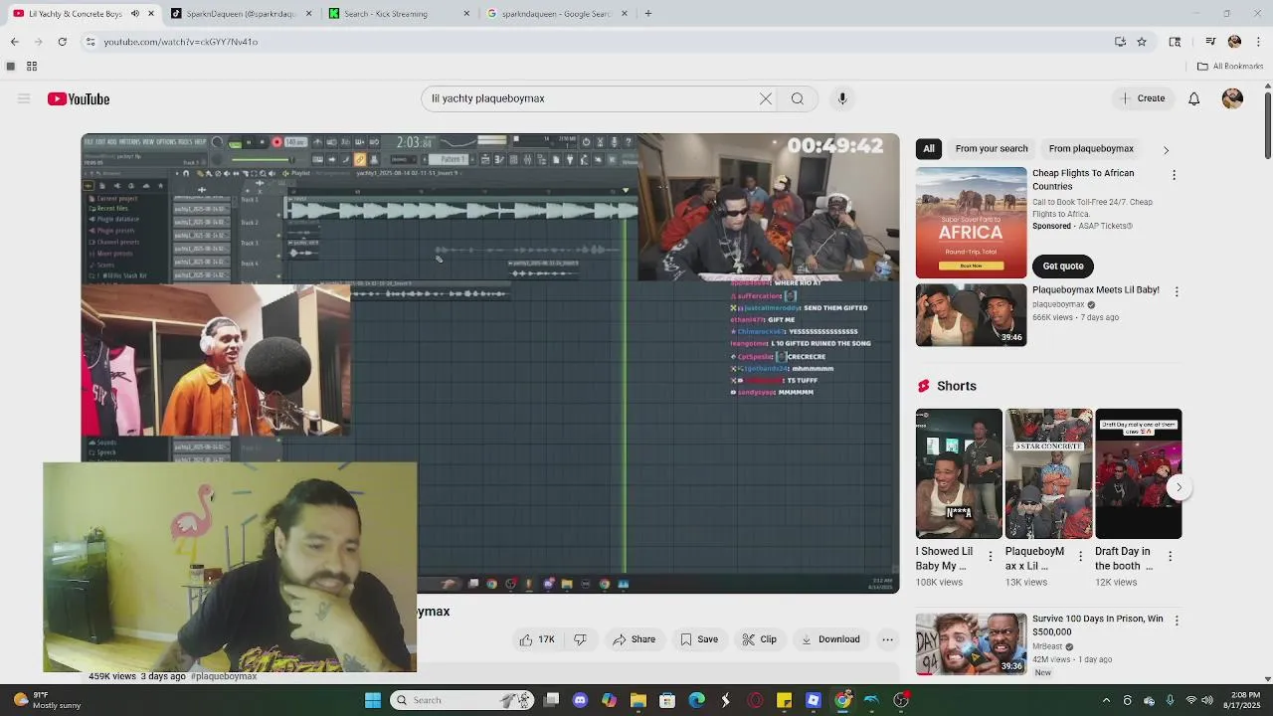Image resolution: width=1273 pixels, height=716 pixels.
Task: Open File Explorer from the taskbar
Action: [638, 700]
